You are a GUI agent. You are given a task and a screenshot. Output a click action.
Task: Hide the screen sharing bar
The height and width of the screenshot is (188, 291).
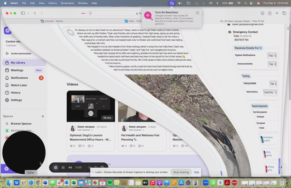(x=196, y=172)
